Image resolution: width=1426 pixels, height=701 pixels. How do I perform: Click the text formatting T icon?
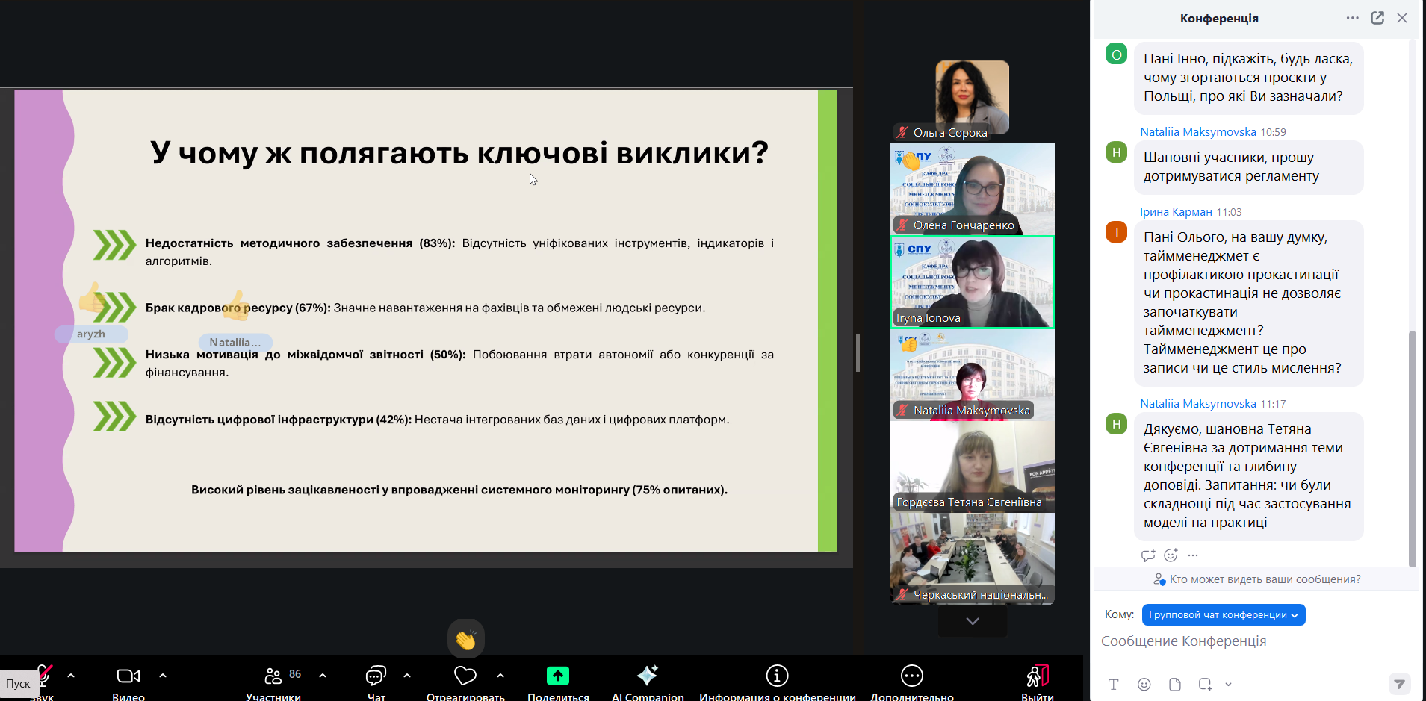click(x=1113, y=685)
